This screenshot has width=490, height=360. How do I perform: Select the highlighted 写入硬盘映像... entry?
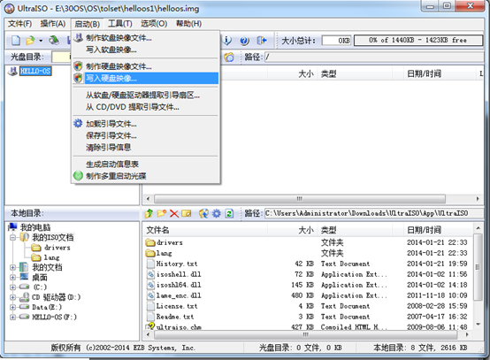[x=146, y=78]
